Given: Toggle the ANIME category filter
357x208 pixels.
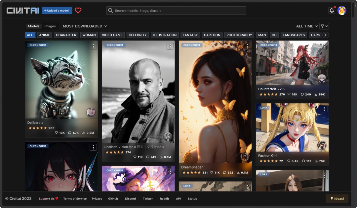Looking at the screenshot, I should pos(44,35).
